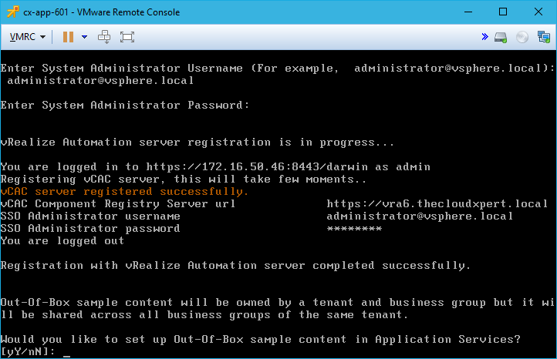
Task: Click the orange vCAC registered successfully message
Action: 125,191
